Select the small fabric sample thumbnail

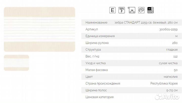coord(16,63)
